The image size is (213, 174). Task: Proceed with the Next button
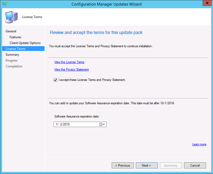147,166
